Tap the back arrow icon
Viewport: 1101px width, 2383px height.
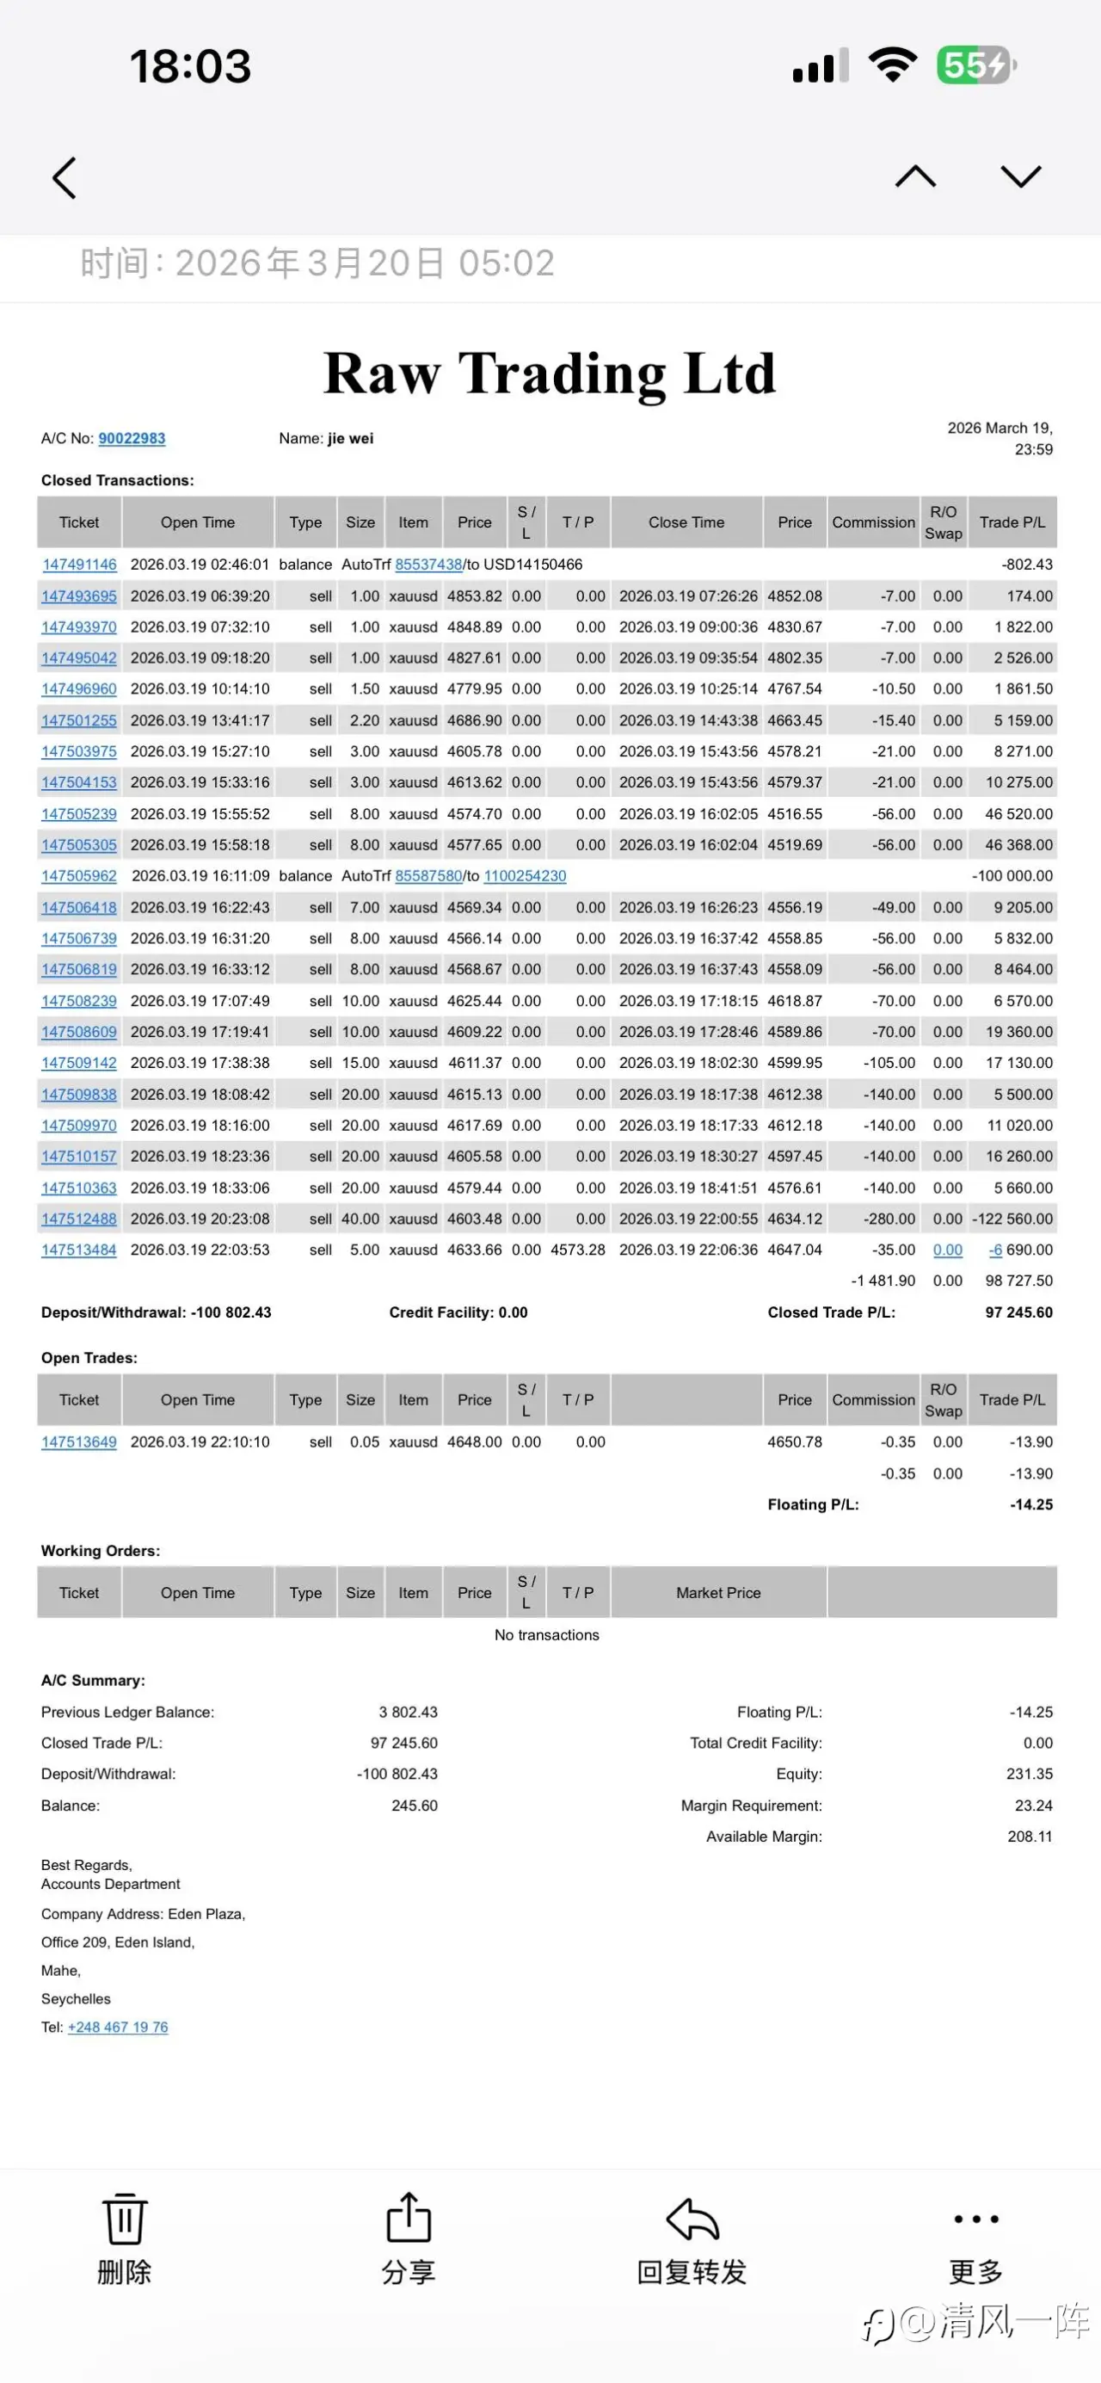pyautogui.click(x=64, y=177)
